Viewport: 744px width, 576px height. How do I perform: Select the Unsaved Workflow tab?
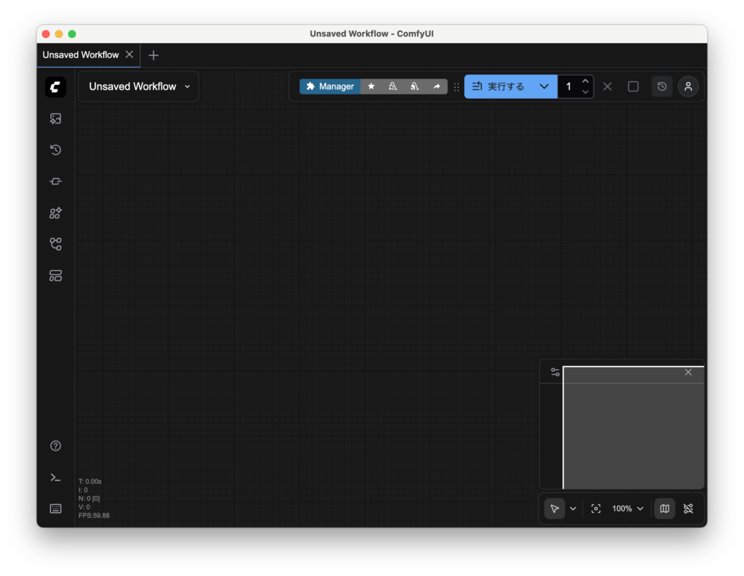80,54
